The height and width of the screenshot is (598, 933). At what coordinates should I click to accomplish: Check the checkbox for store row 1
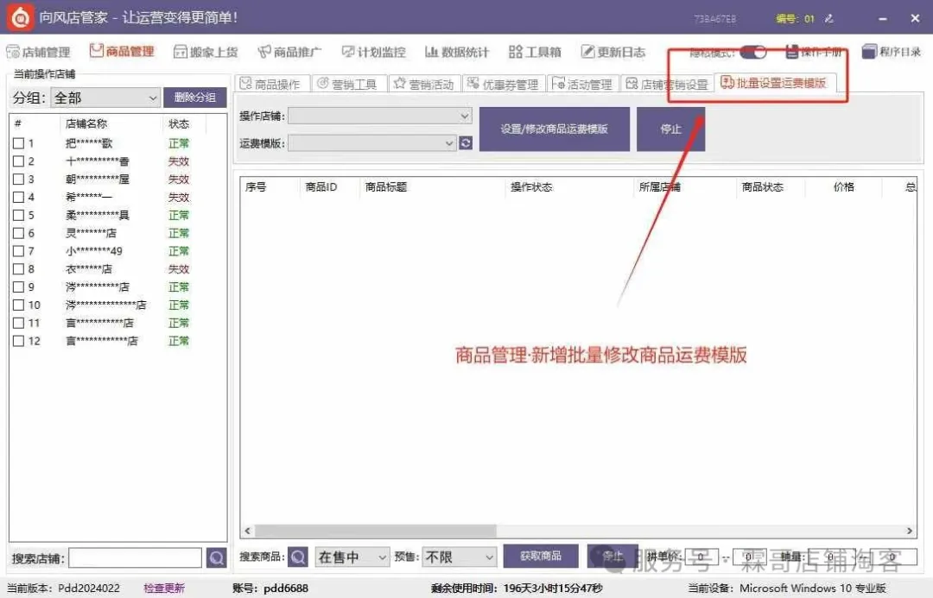tap(18, 143)
